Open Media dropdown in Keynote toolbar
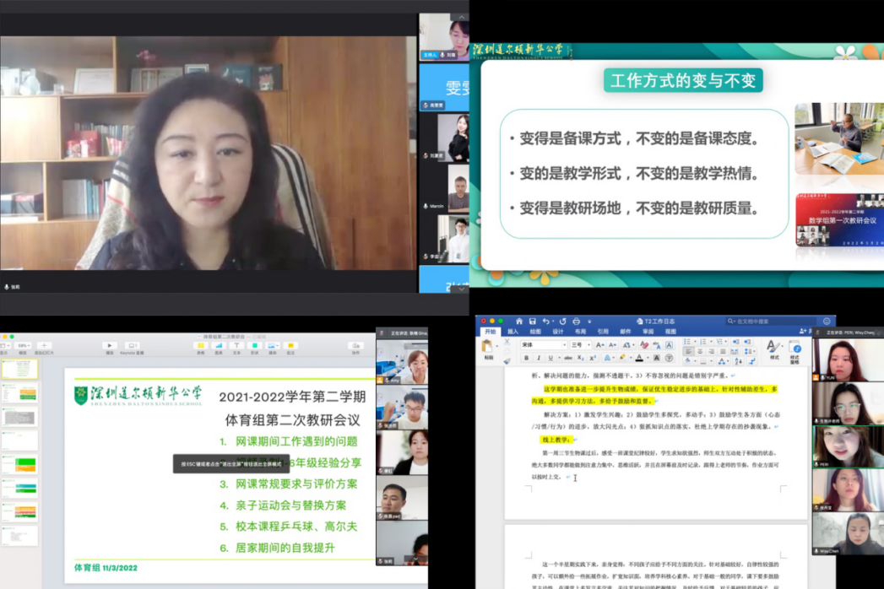The width and height of the screenshot is (884, 589). point(273,345)
